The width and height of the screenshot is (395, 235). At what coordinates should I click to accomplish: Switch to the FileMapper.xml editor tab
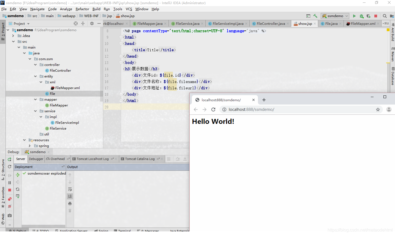363,23
